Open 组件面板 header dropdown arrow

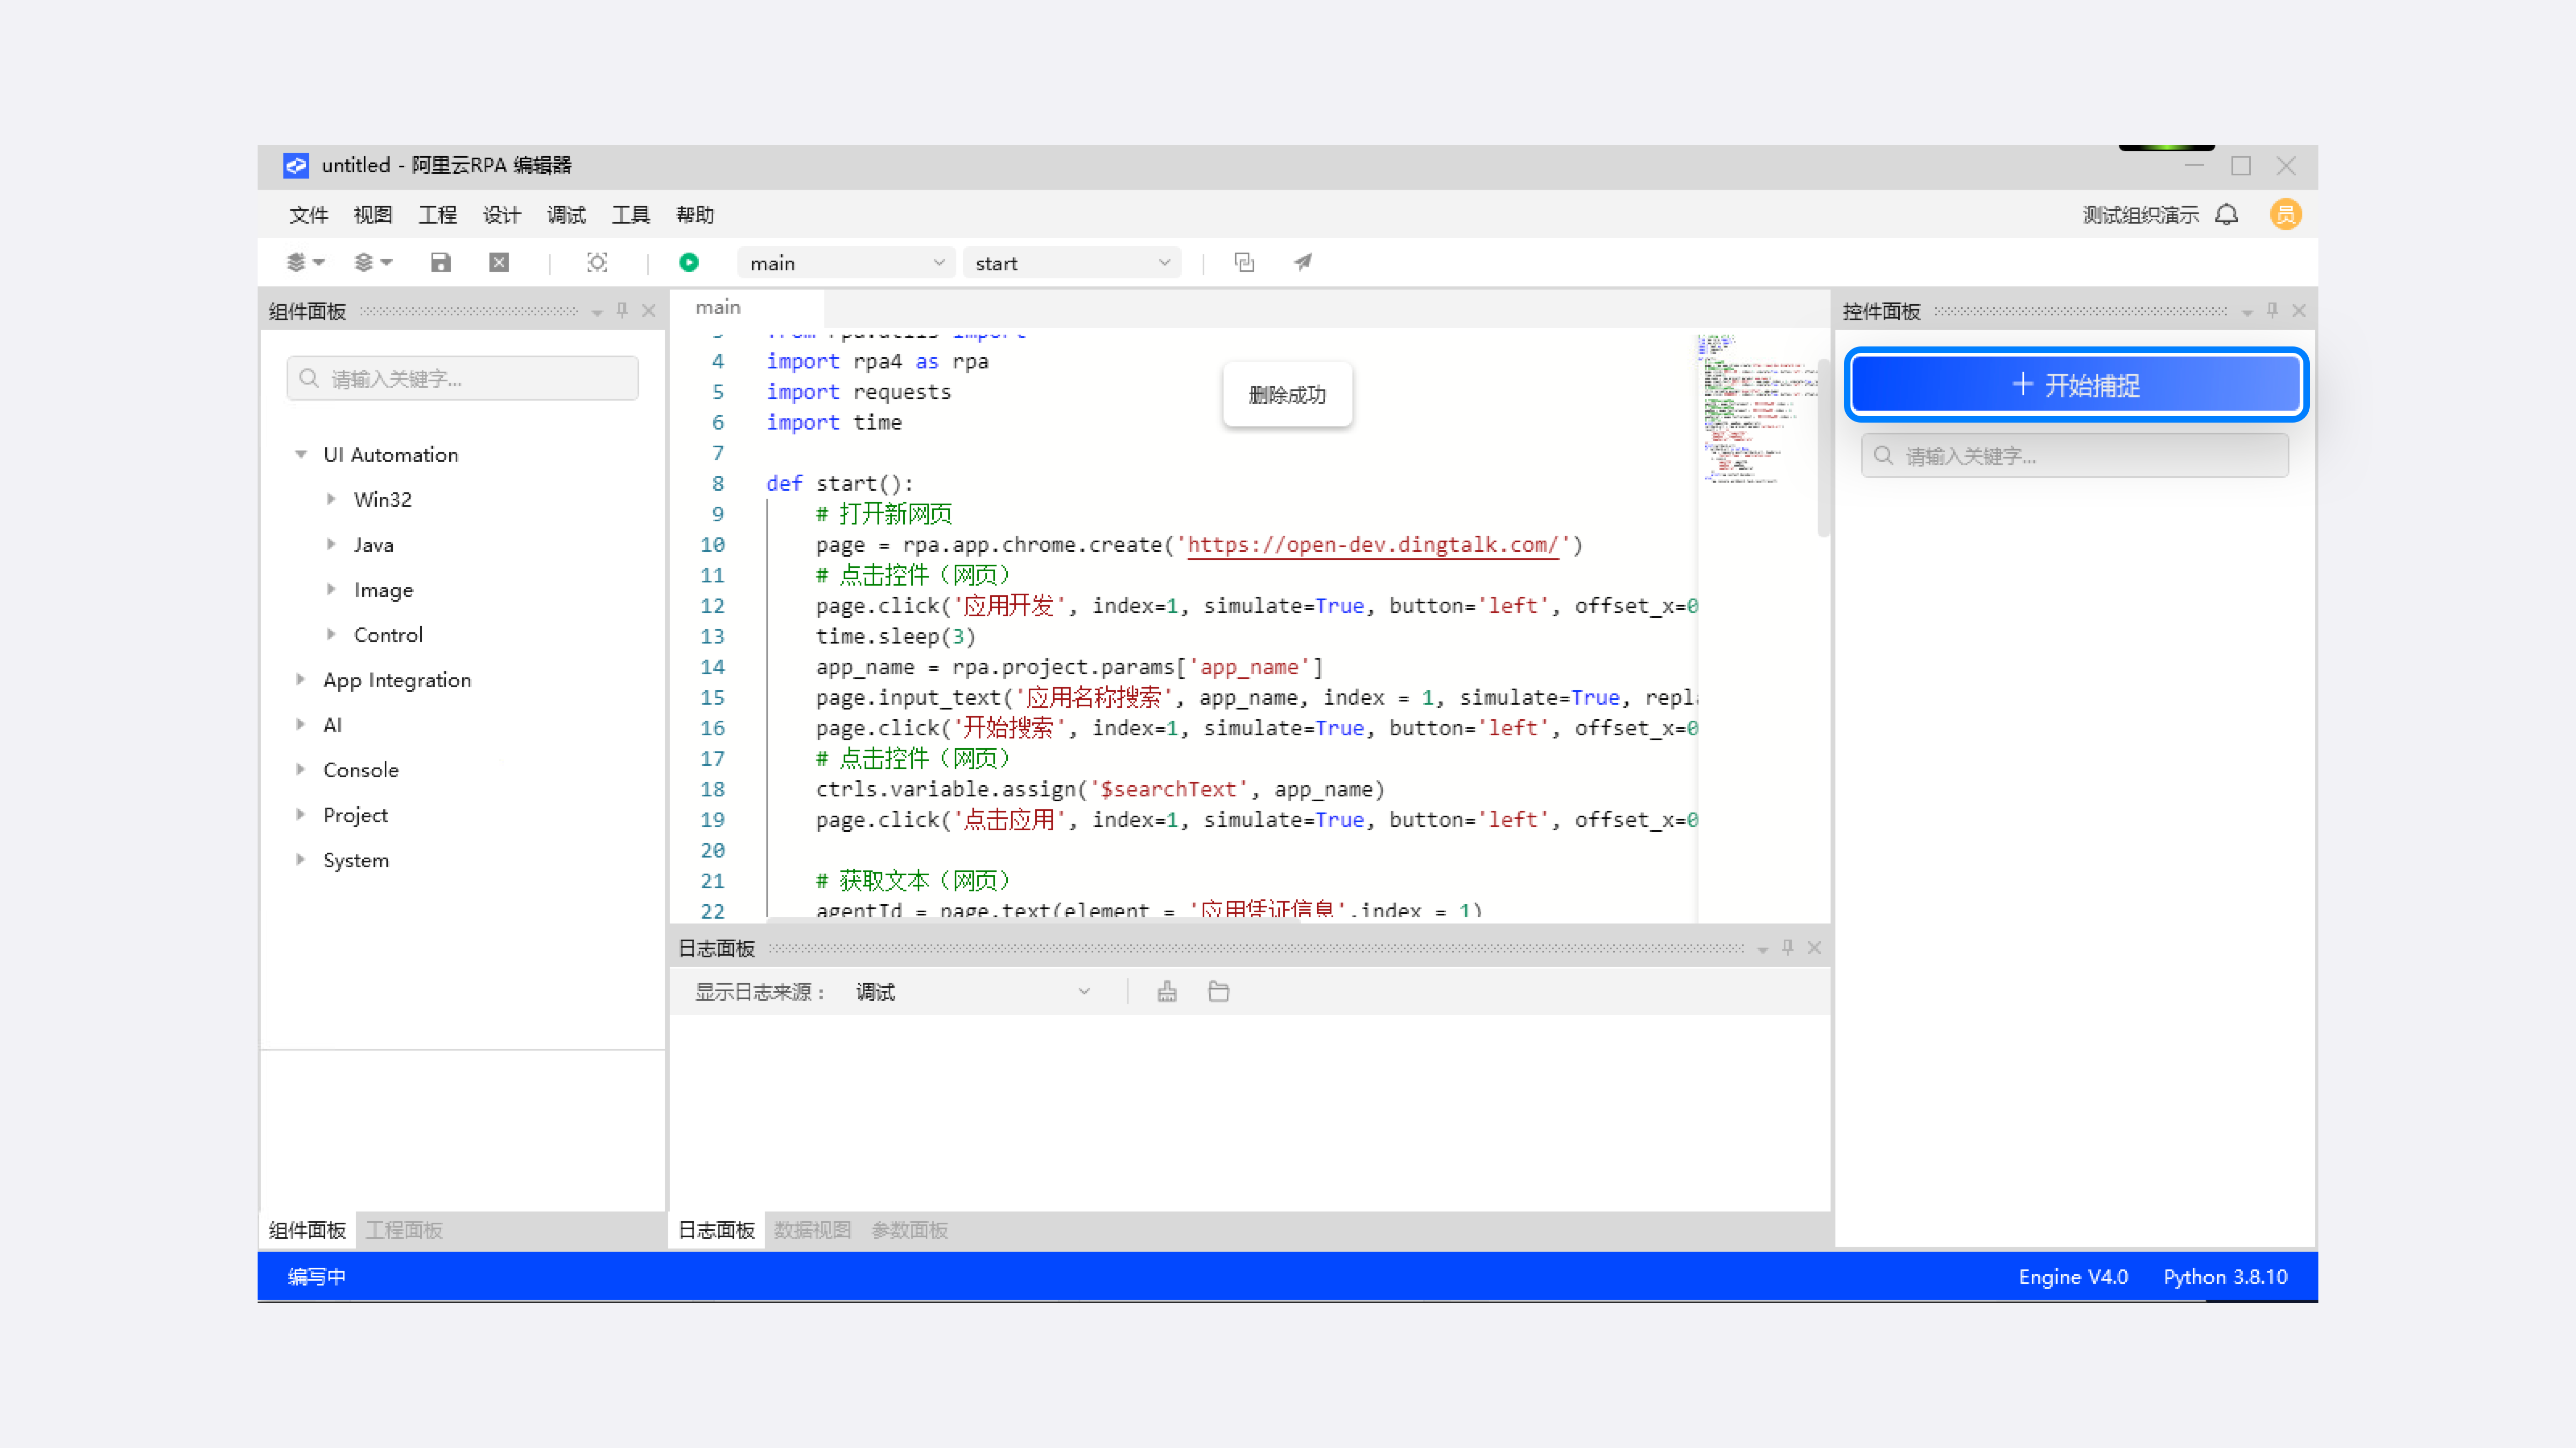coord(597,313)
